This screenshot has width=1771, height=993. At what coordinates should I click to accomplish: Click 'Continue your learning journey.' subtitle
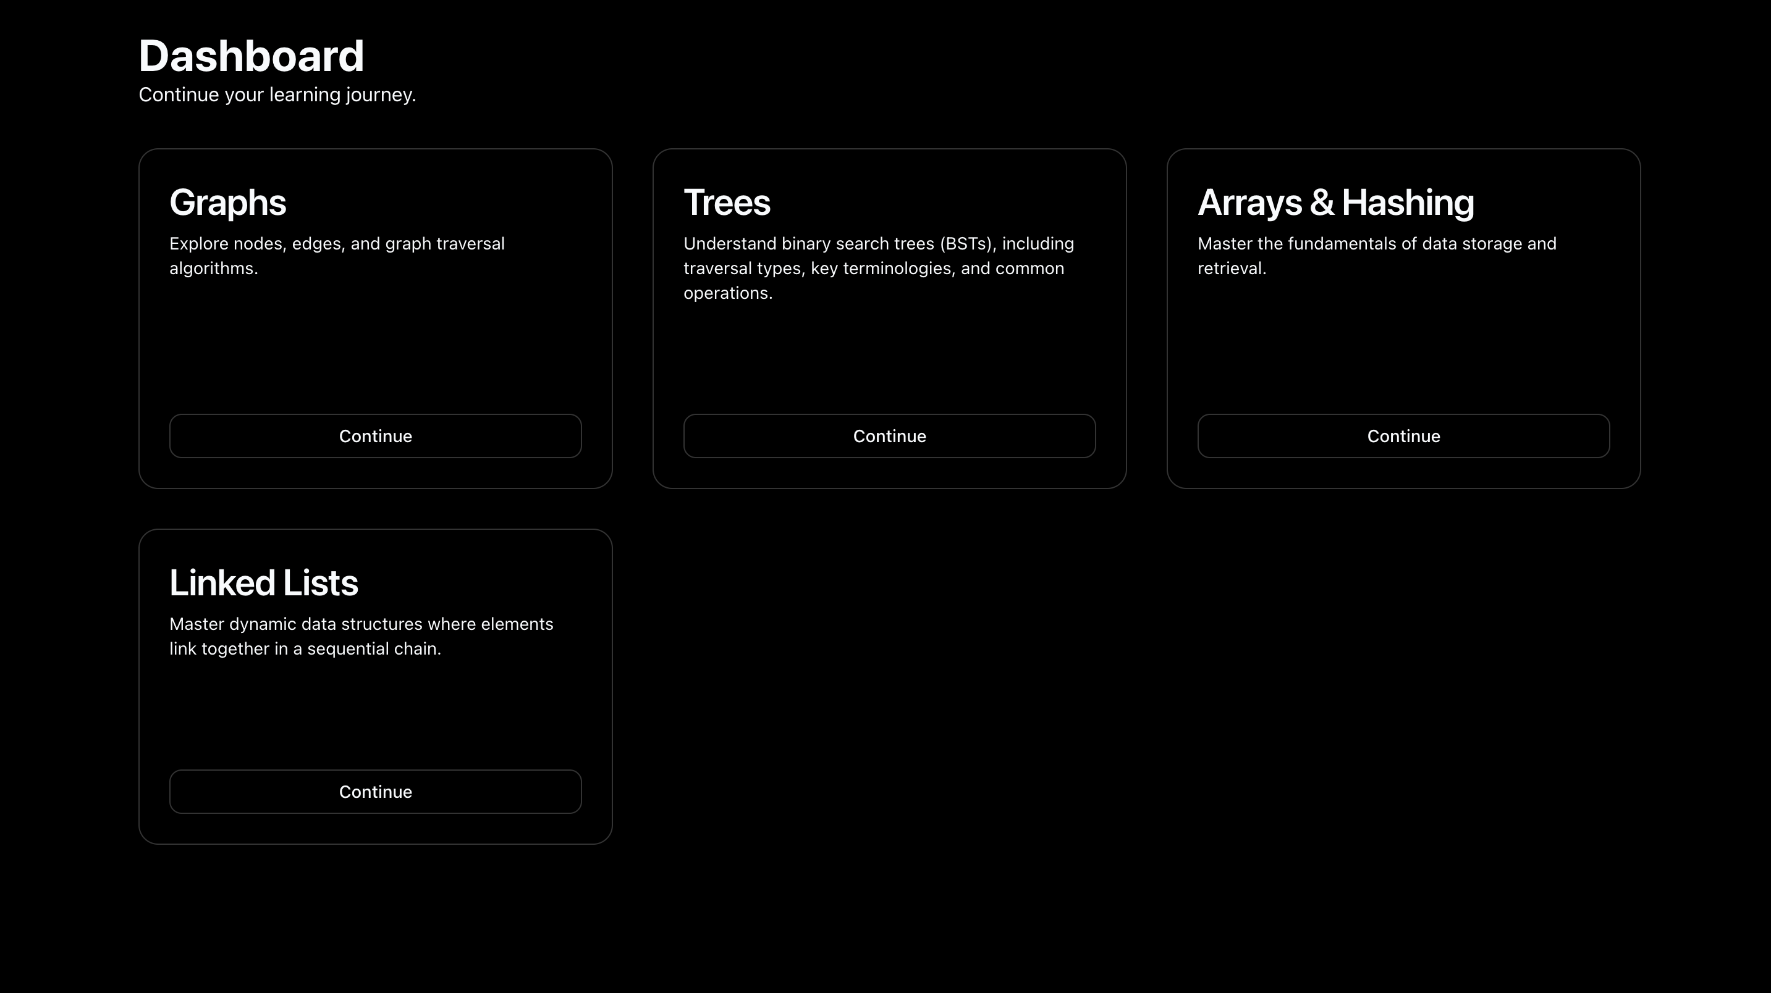coord(277,95)
